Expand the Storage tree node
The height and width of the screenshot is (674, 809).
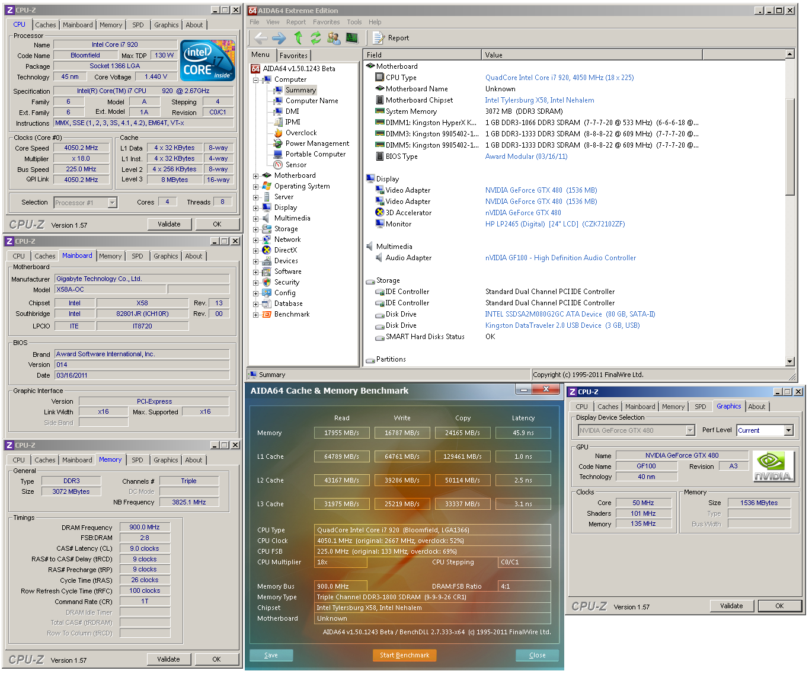(255, 229)
